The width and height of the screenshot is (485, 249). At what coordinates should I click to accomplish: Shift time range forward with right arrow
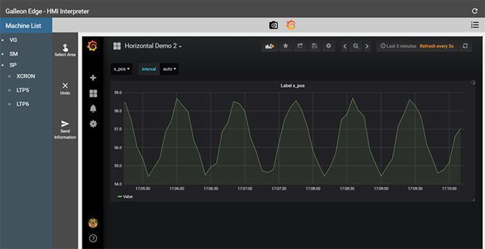[367, 46]
